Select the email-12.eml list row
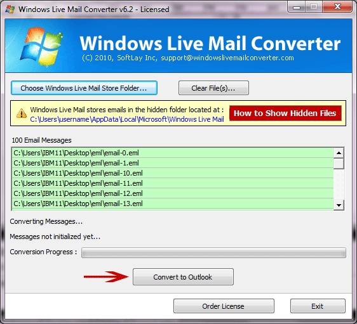Screen dimensions: 357x324 pos(173,193)
